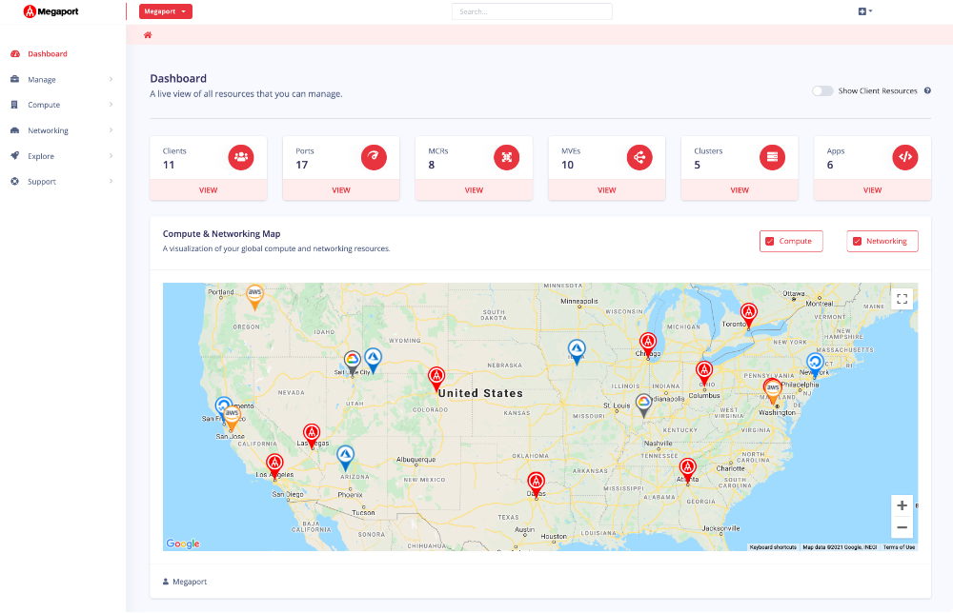This screenshot has width=953, height=613.
Task: Select the Azure marker in Iowa
Action: (577, 352)
